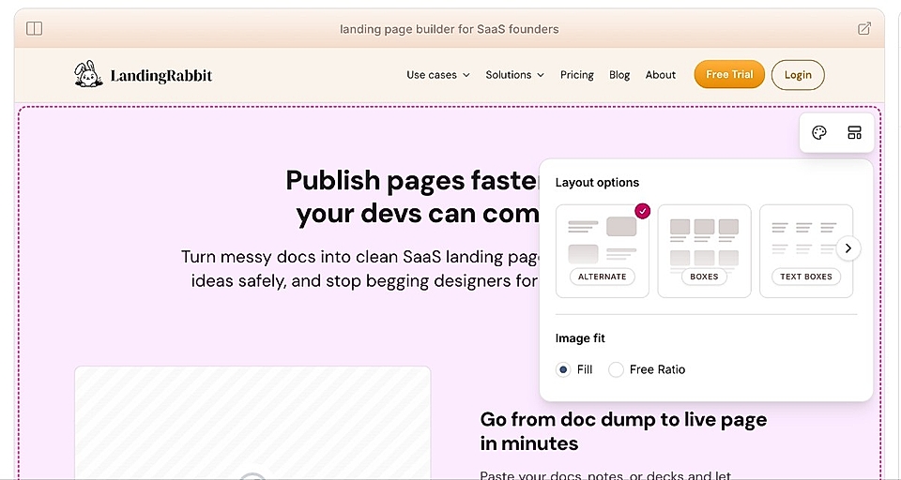Toggle the sidebar panel icon
Image resolution: width=901 pixels, height=480 pixels.
(x=35, y=28)
